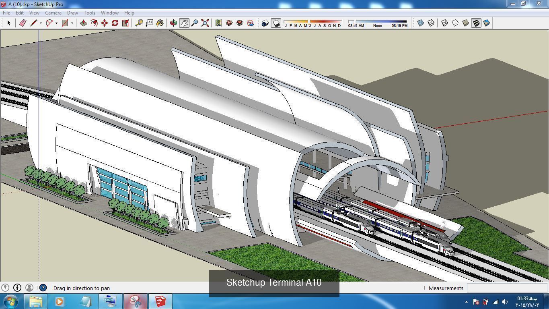Click the geo-location status icon
The image size is (549, 309).
tap(5, 288)
